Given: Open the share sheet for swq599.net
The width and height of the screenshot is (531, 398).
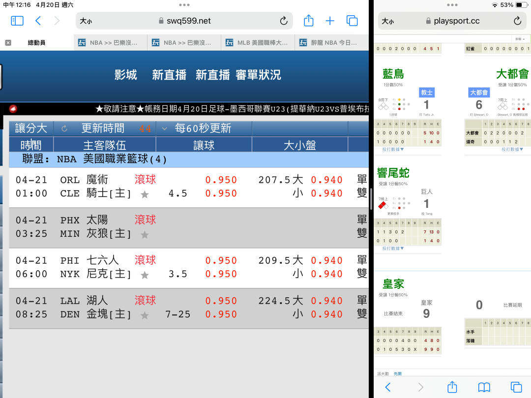Looking at the screenshot, I should pyautogui.click(x=308, y=21).
